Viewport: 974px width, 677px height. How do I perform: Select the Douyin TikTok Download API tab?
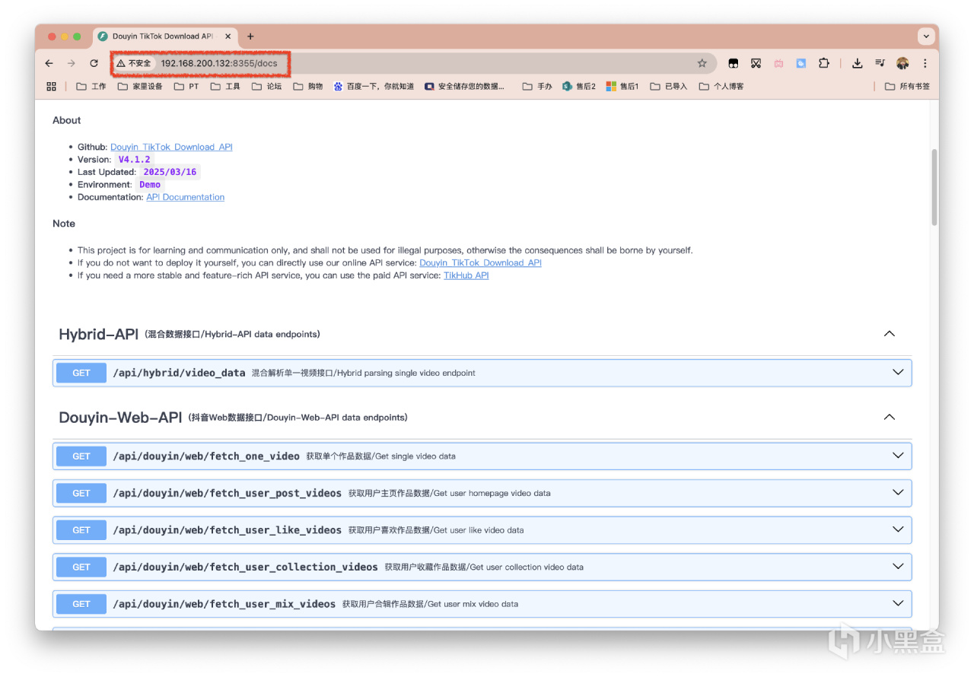coord(165,36)
